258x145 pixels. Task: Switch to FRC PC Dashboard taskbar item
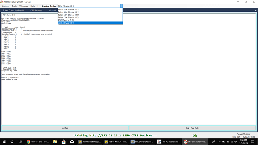click(168, 142)
